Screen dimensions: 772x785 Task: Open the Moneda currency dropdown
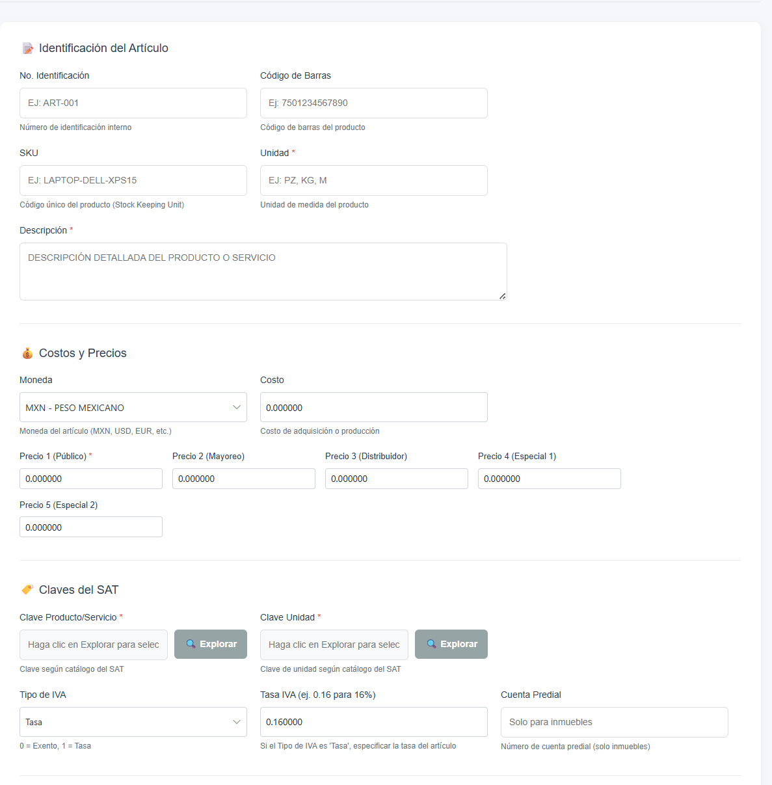[133, 408]
